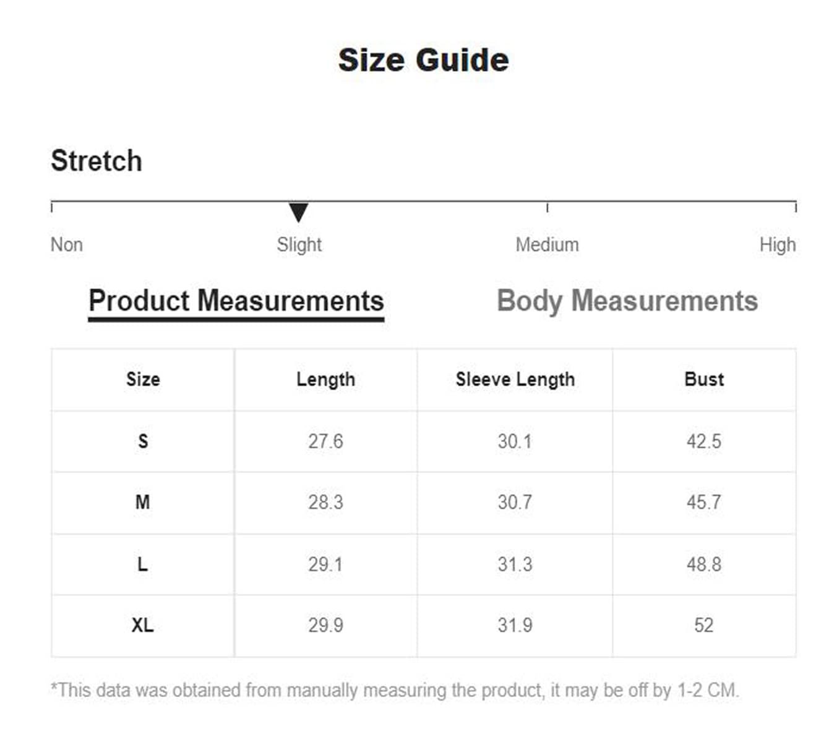This screenshot has height=742, width=829.
Task: Click the Bust column header
Action: tap(704, 379)
